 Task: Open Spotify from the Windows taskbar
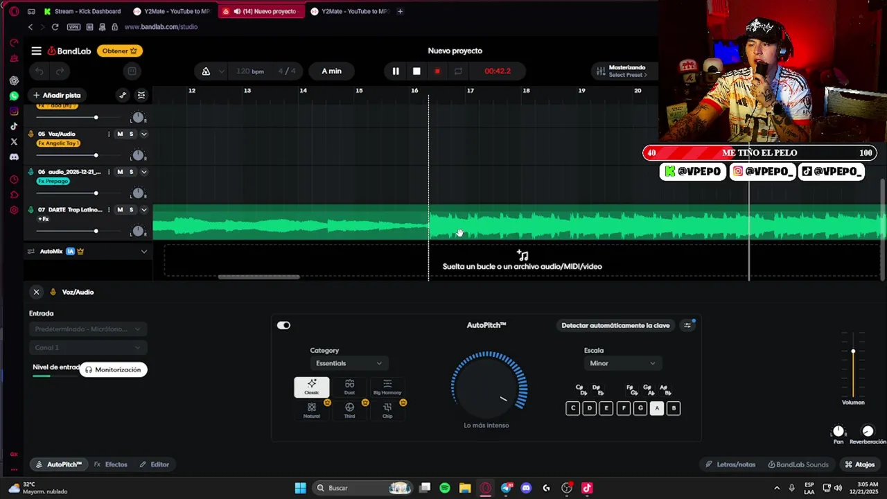pyautogui.click(x=445, y=488)
